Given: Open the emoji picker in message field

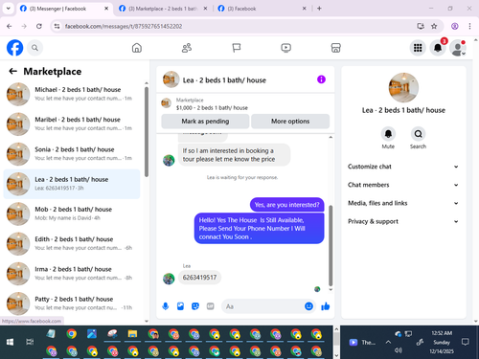Looking at the screenshot, I should coord(308,306).
